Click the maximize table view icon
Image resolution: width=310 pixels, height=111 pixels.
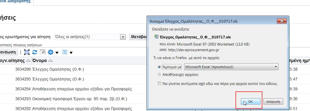point(27,52)
